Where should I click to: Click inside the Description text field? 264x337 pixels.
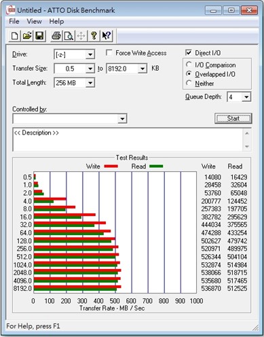pyautogui.click(x=128, y=140)
